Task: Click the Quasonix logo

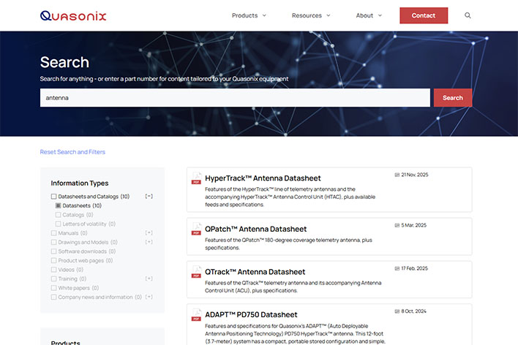Action: 73,15
